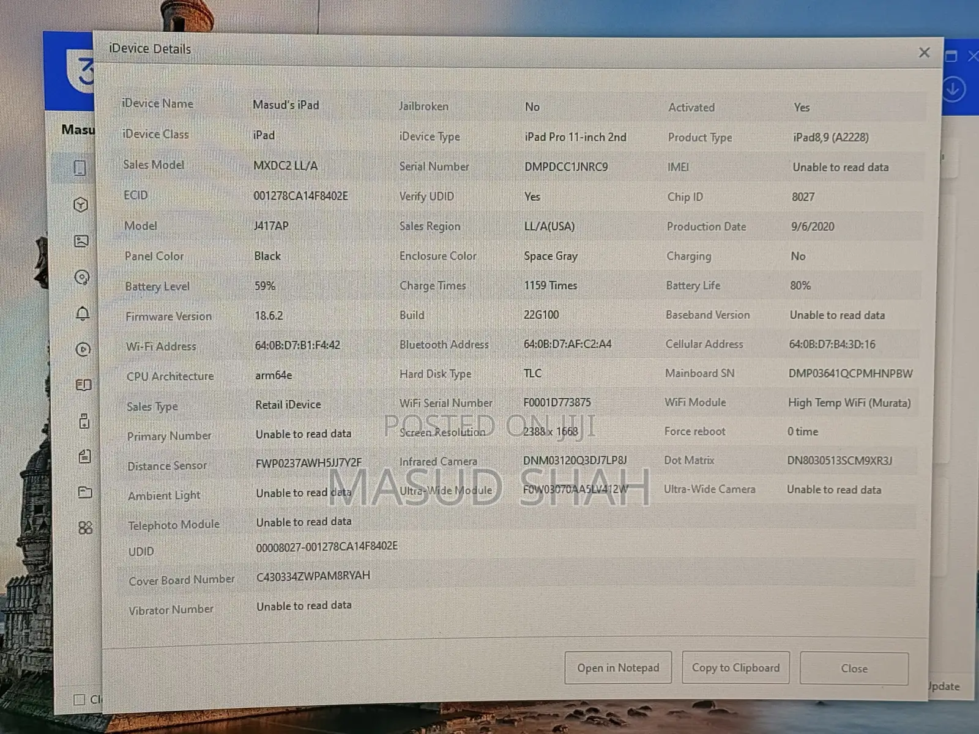Click the download arrow circle icon
Viewport: 979px width, 734px height.
953,90
